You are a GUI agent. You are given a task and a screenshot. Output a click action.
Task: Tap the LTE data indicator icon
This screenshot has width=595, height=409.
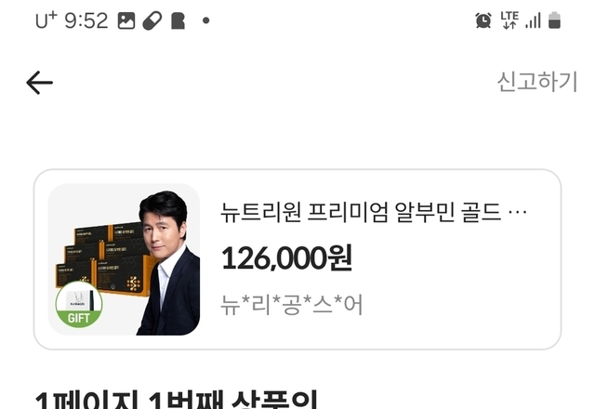(509, 20)
